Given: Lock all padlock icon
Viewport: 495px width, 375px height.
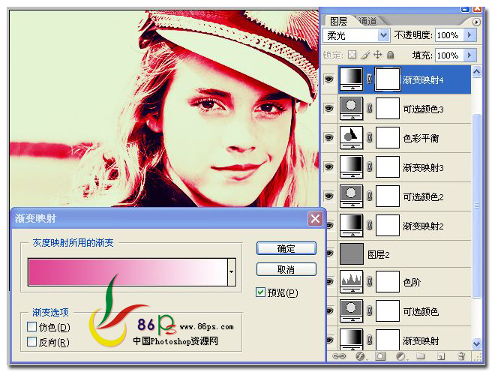Looking at the screenshot, I should (391, 55).
